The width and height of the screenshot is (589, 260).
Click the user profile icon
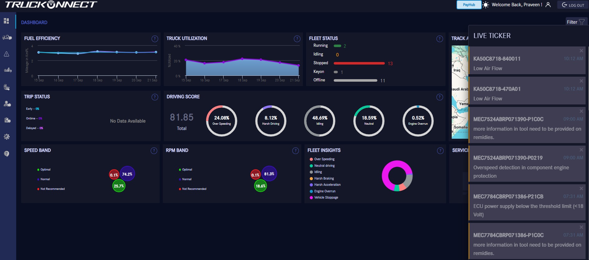point(548,5)
